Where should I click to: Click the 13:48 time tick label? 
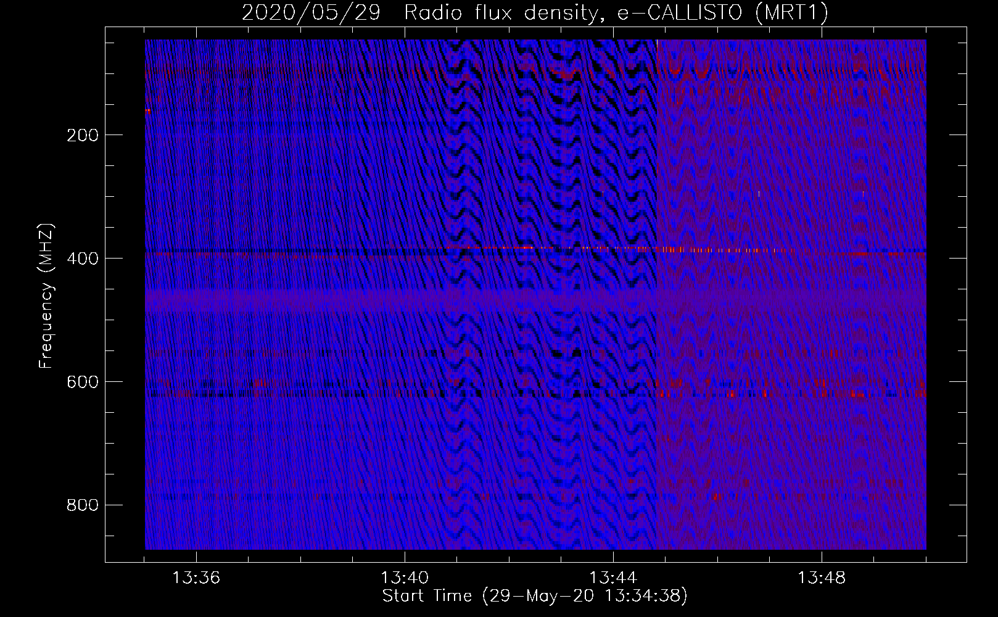click(822, 578)
